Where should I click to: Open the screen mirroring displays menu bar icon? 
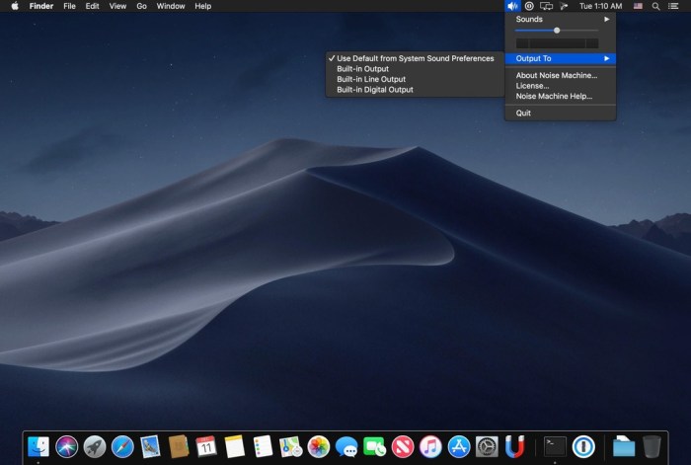click(546, 6)
